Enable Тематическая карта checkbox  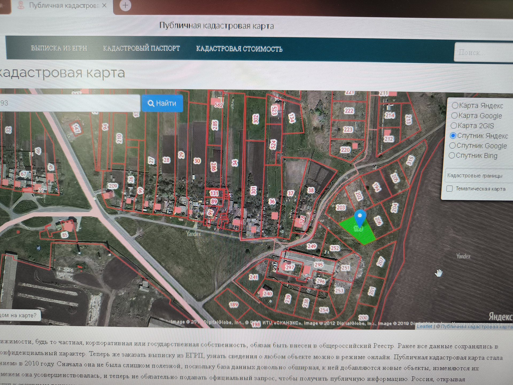point(449,188)
